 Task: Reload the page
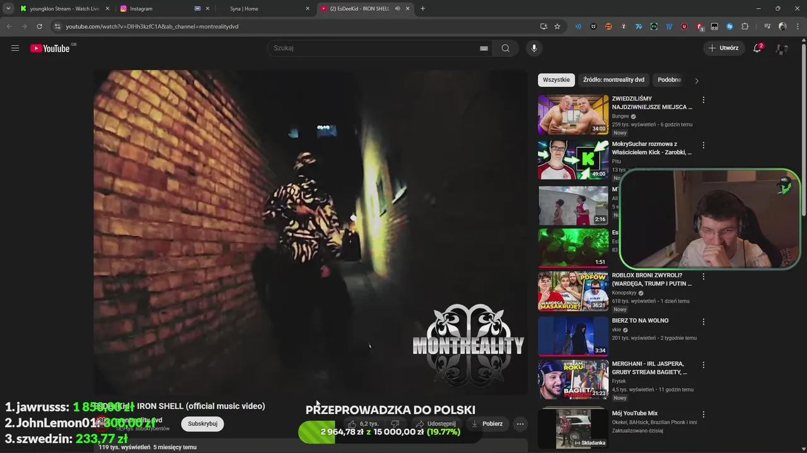(39, 26)
